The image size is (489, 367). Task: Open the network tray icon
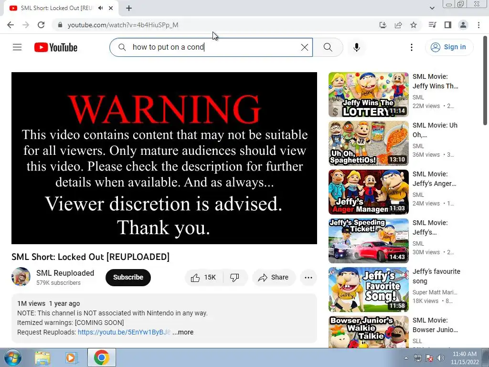(x=417, y=358)
